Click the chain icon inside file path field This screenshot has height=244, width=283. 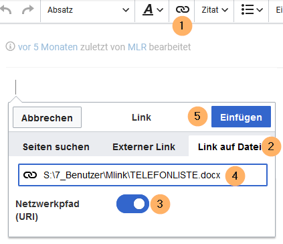[x=30, y=175]
